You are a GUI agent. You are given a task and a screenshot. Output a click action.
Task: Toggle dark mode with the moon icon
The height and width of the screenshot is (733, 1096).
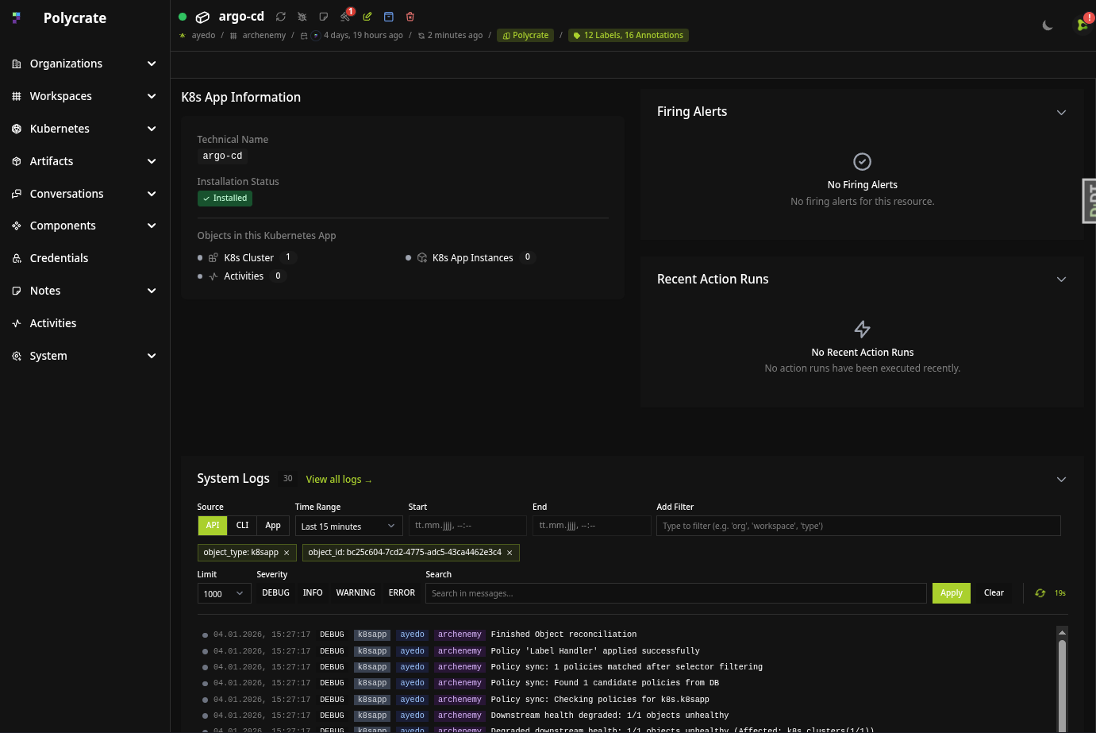click(1048, 25)
